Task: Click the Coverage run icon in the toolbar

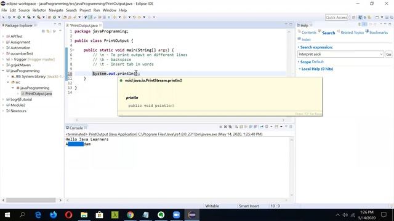Action: [29, 17]
